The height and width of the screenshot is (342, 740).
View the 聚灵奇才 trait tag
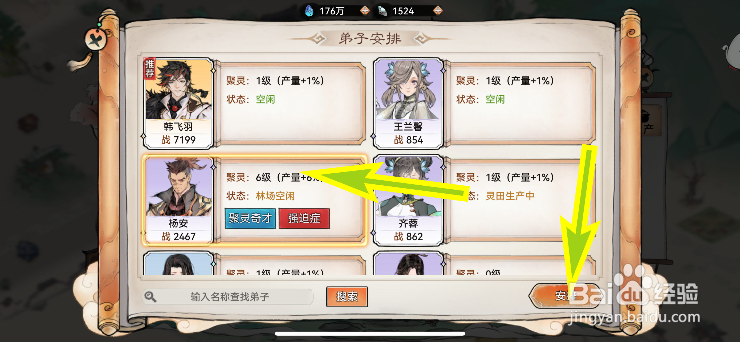250,218
